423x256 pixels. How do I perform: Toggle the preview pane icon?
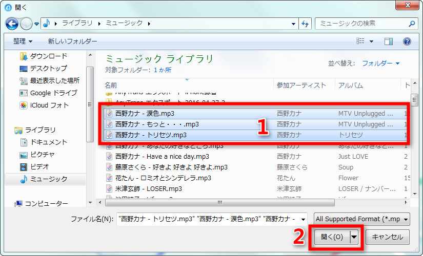pyautogui.click(x=389, y=41)
